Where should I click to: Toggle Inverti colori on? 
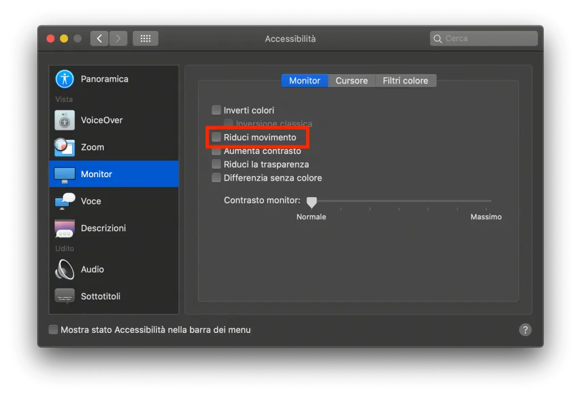[216, 110]
